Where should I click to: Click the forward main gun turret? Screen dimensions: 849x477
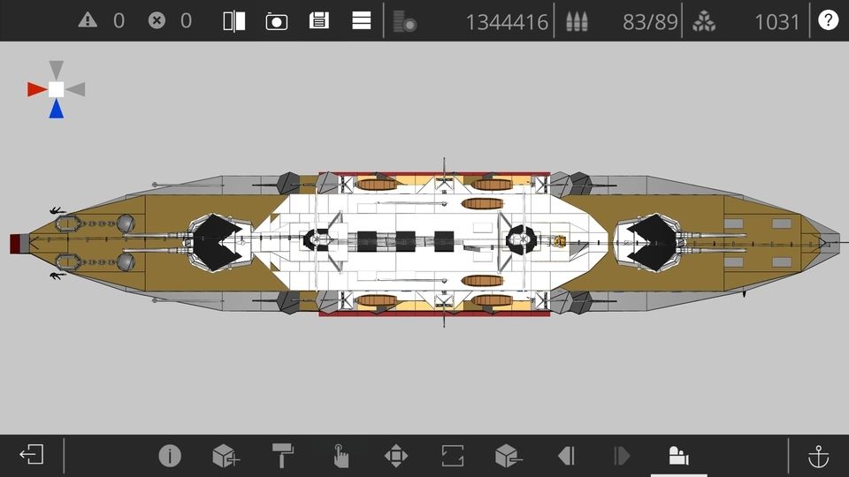click(x=218, y=242)
